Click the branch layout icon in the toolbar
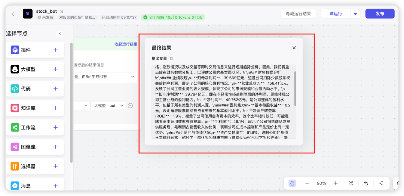The width and height of the screenshot is (404, 196). [x=382, y=183]
